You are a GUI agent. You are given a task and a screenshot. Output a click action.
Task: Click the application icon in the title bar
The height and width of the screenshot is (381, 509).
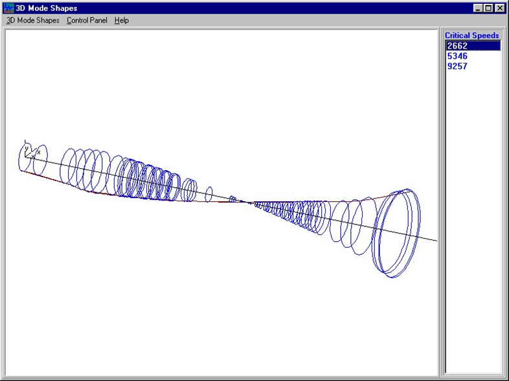(8, 8)
